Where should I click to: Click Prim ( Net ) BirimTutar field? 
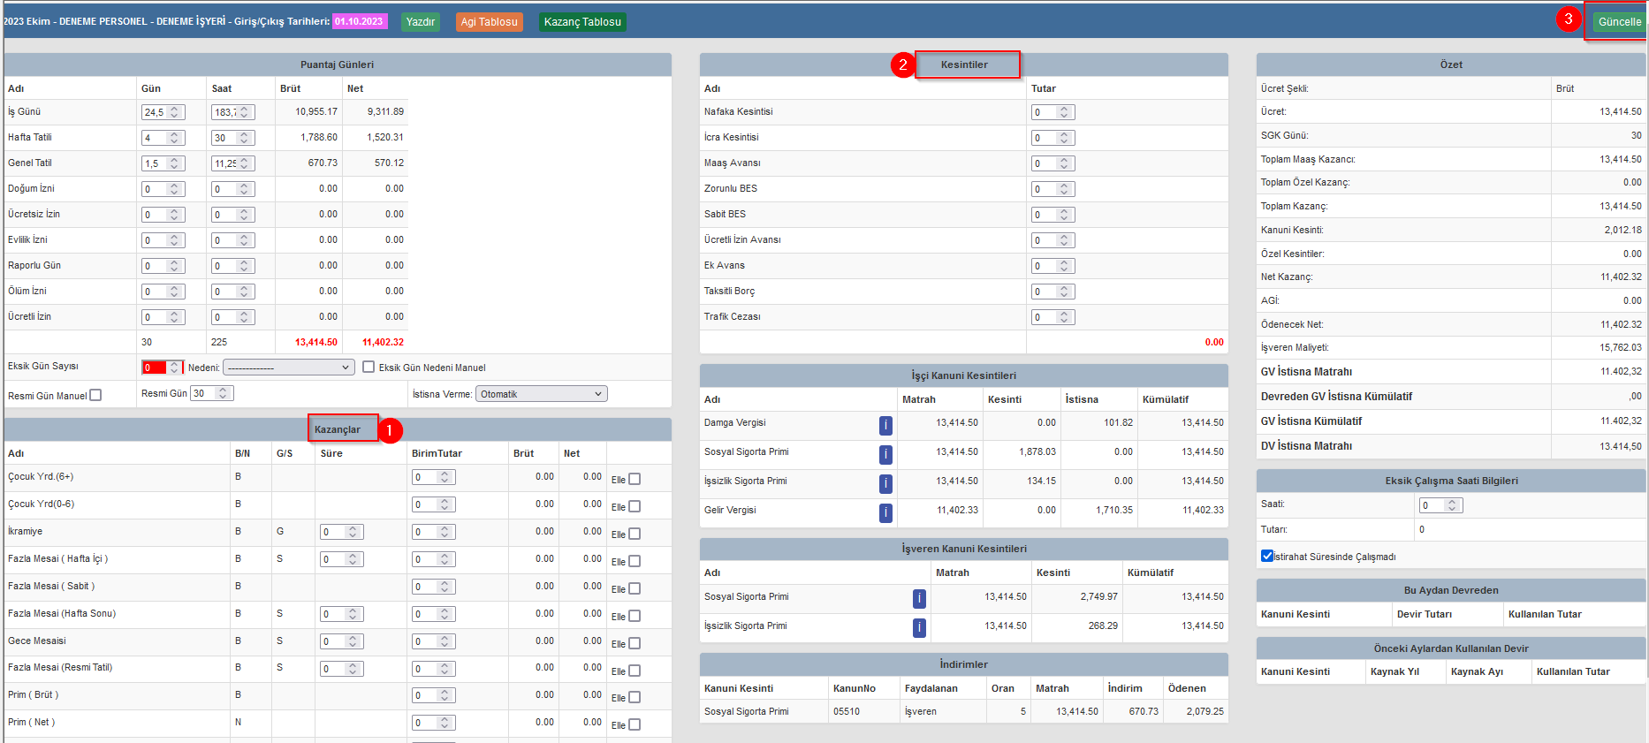click(x=434, y=724)
